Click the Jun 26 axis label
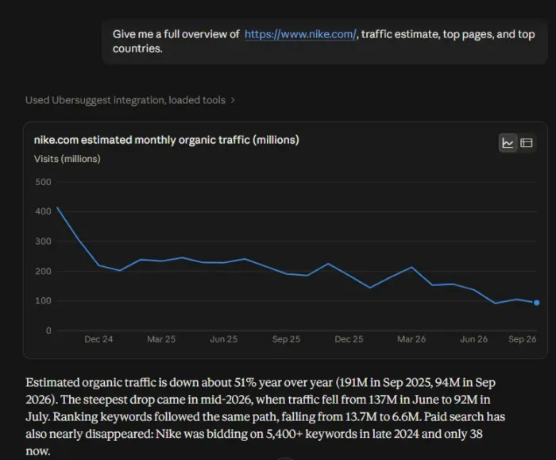Image resolution: width=556 pixels, height=460 pixels. (473, 339)
